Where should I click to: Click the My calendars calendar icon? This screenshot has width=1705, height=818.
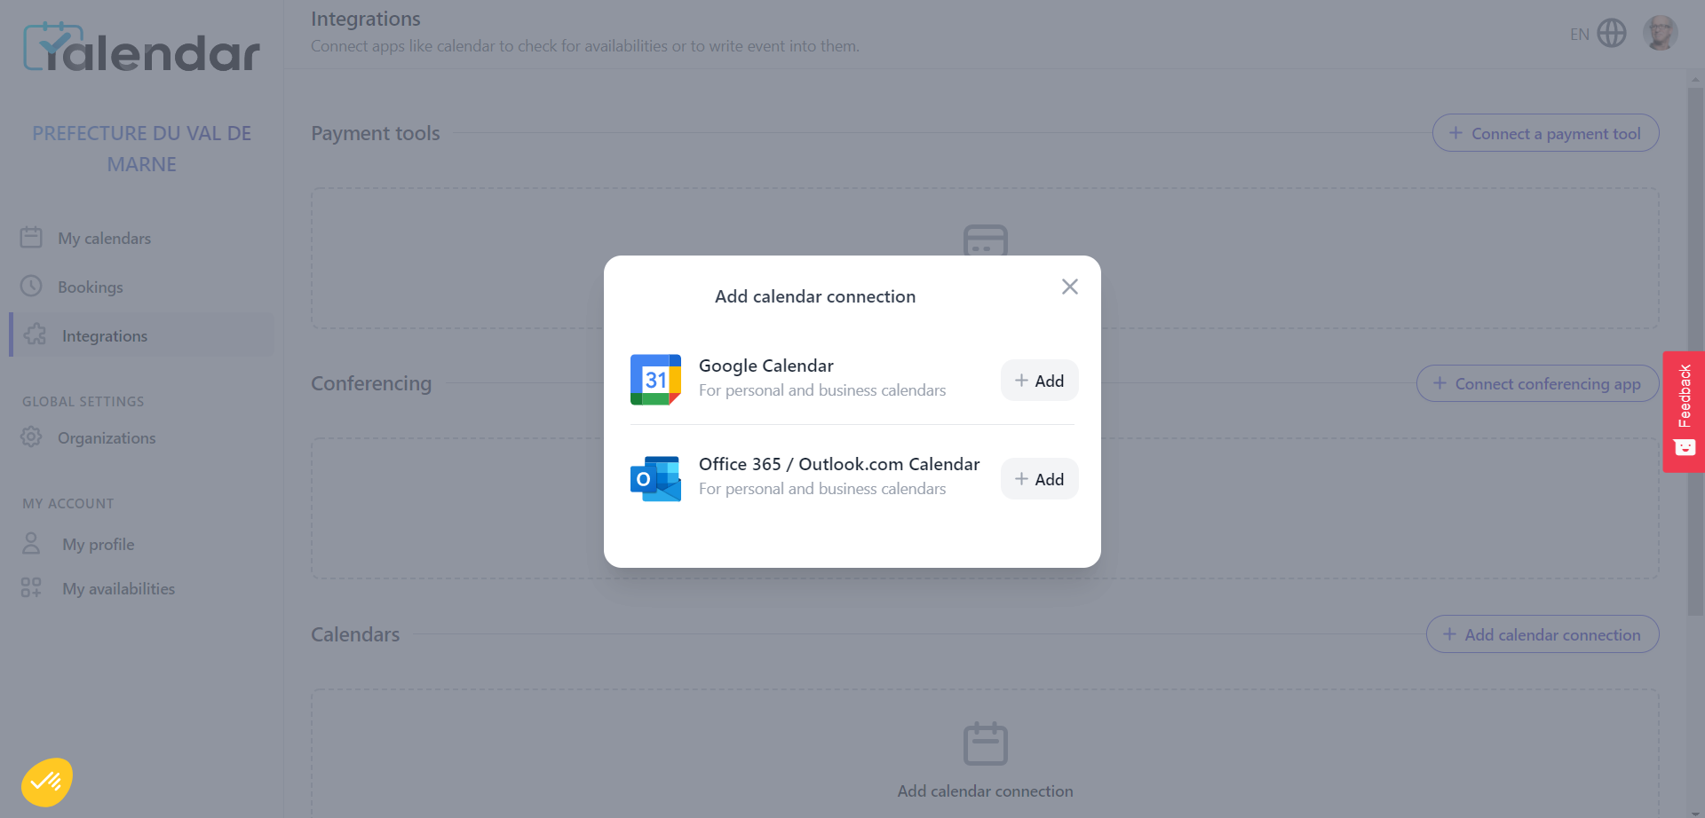click(x=31, y=237)
